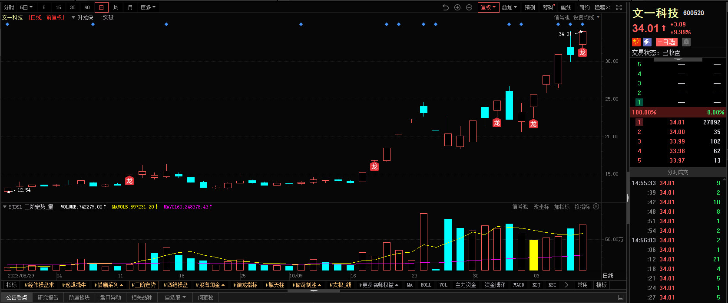
Task: Expand the 升龙诀 indicator dropdown triangle
Action: [x=73, y=18]
